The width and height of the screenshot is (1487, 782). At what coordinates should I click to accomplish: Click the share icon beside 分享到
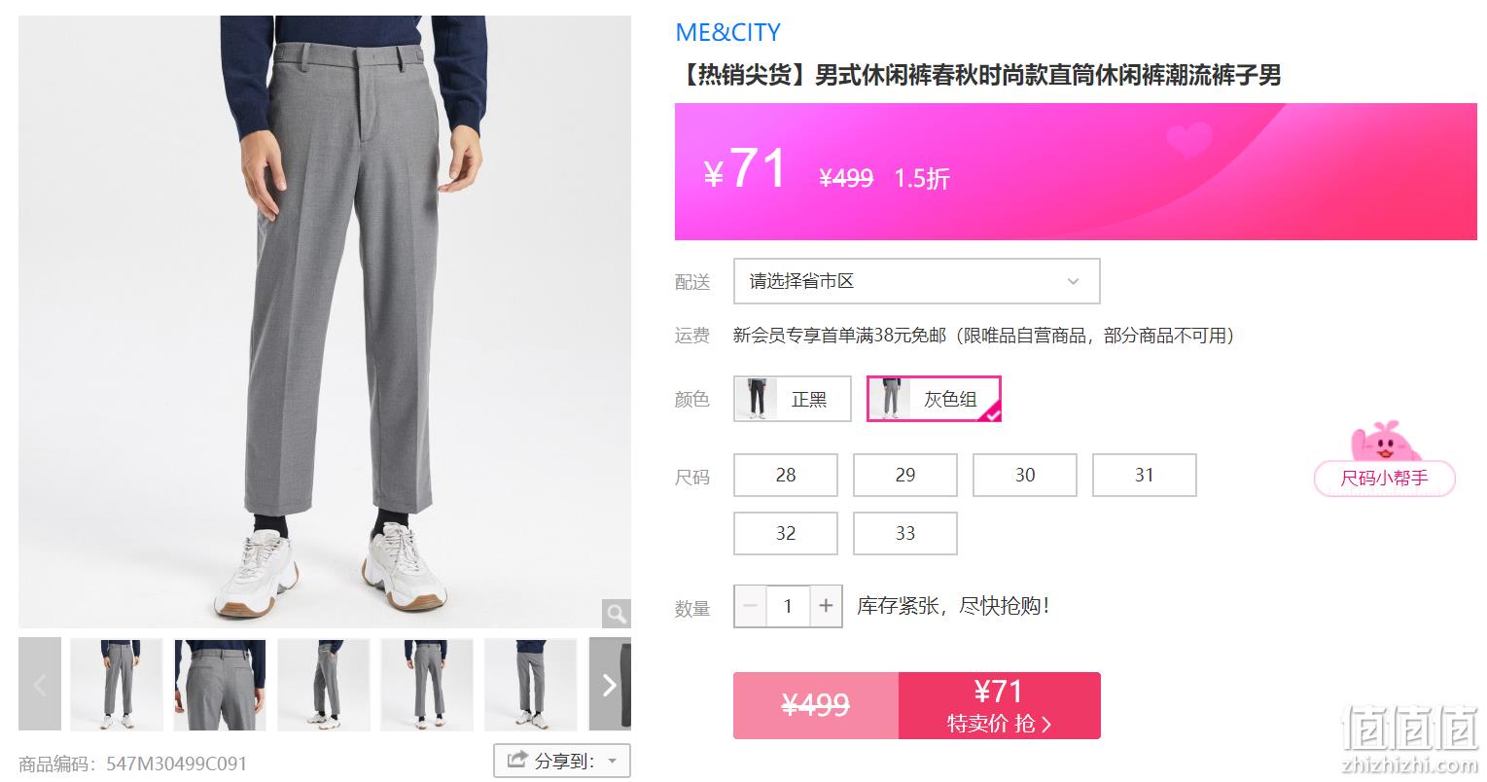coord(517,760)
